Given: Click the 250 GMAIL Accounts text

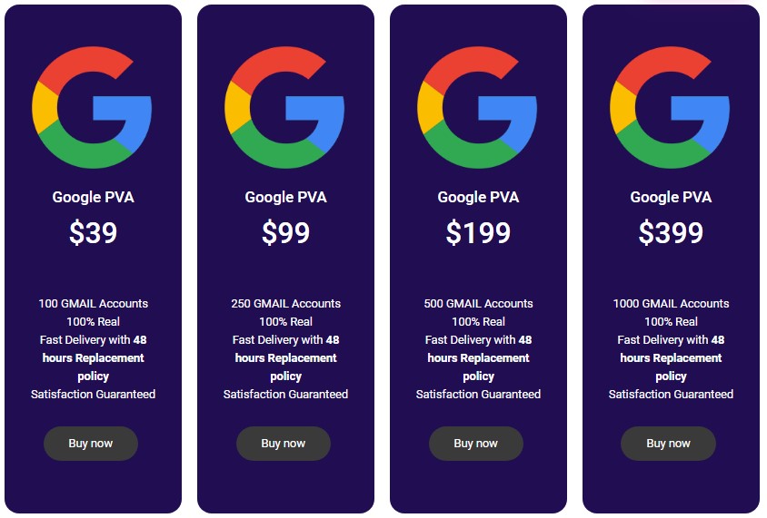Looking at the screenshot, I should coord(285,303).
